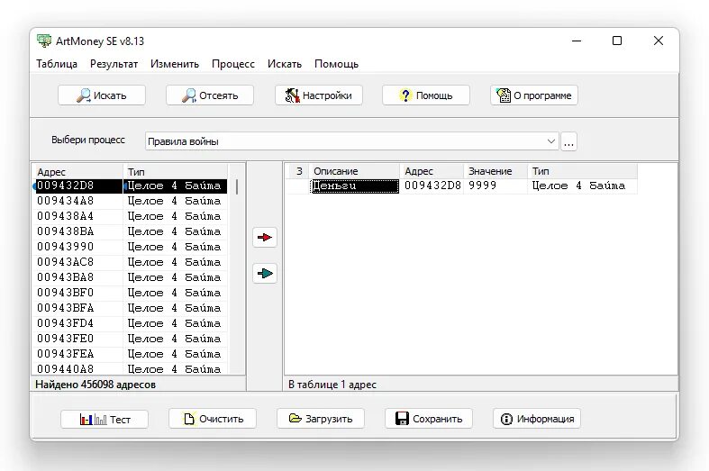Click the Описание column header

355,171
